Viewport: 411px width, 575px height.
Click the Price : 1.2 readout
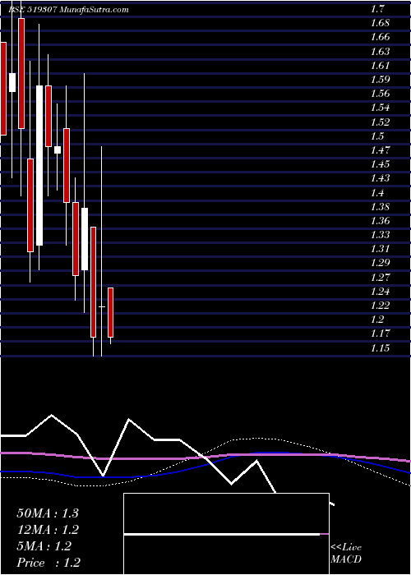(x=48, y=563)
